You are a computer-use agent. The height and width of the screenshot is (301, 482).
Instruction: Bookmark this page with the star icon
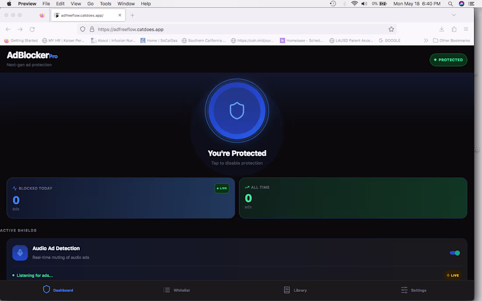tap(391, 29)
